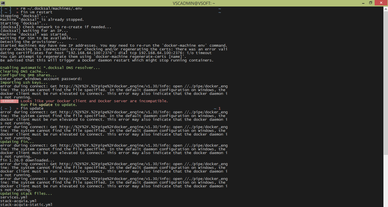
Task: Select the services.yml file name
Action: click(14, 197)
